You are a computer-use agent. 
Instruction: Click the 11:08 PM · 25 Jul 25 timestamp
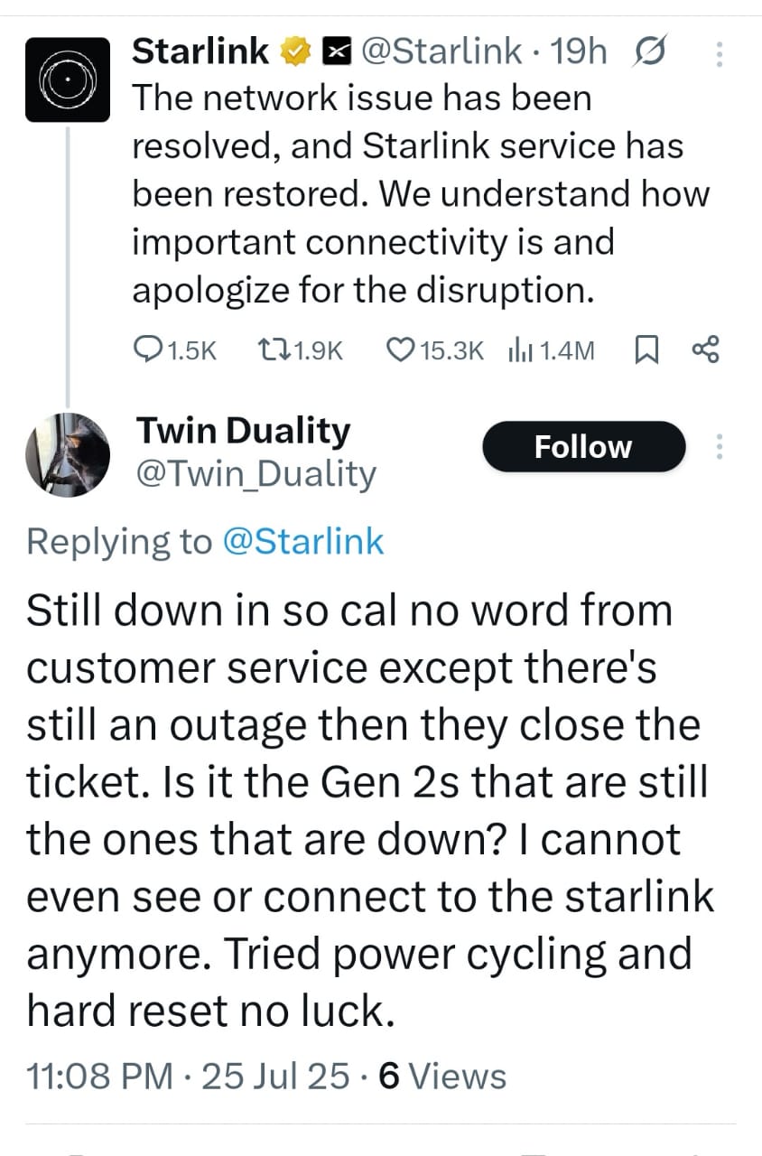[x=188, y=1076]
